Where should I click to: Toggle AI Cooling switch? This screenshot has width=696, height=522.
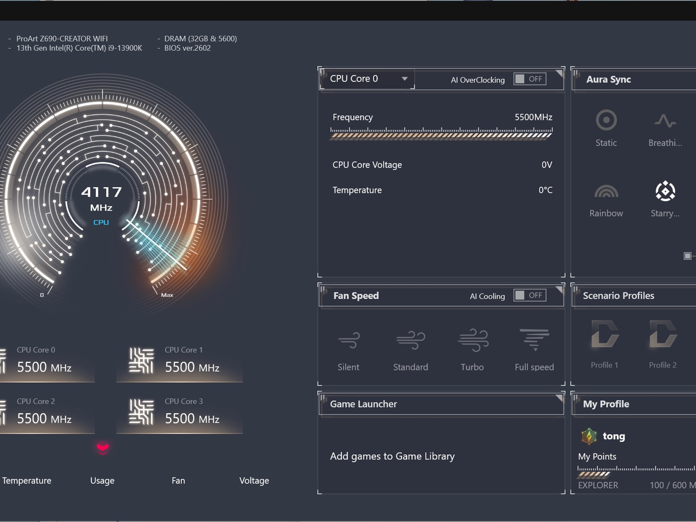pos(530,295)
